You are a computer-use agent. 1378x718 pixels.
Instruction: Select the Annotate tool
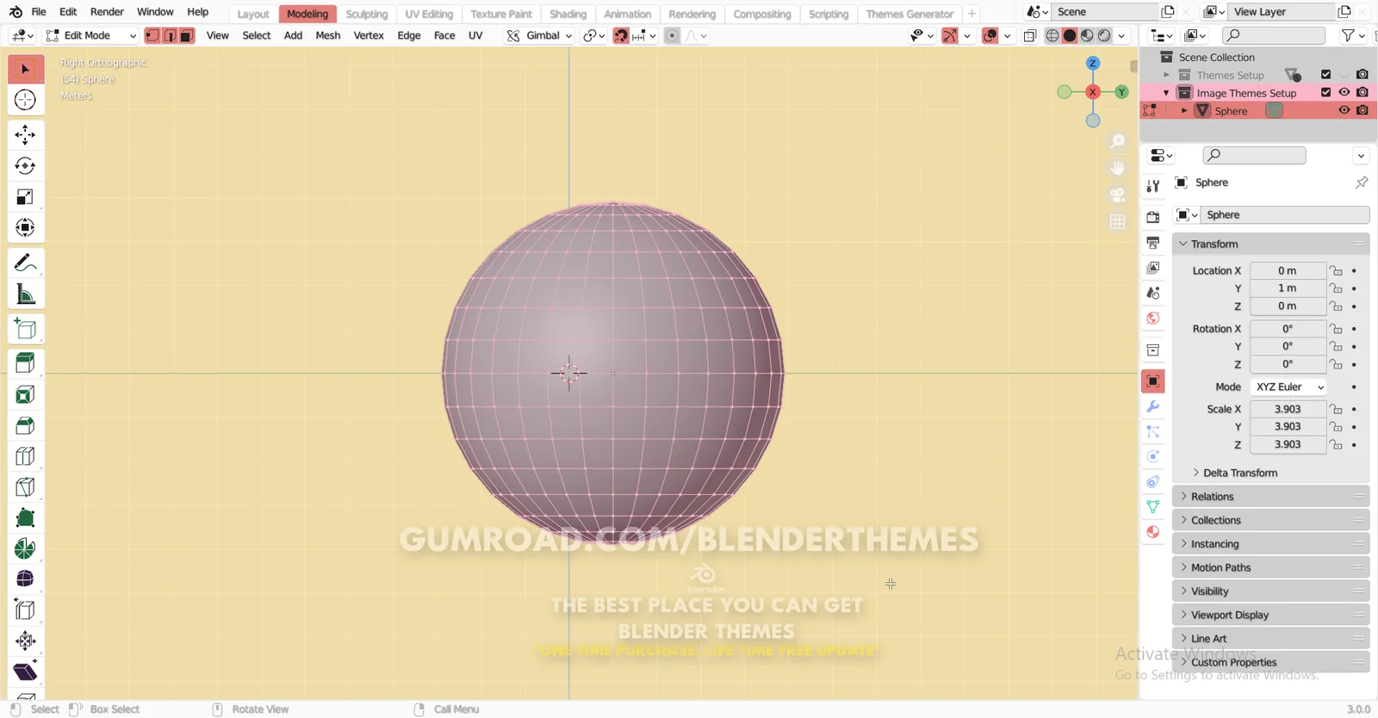coord(25,263)
